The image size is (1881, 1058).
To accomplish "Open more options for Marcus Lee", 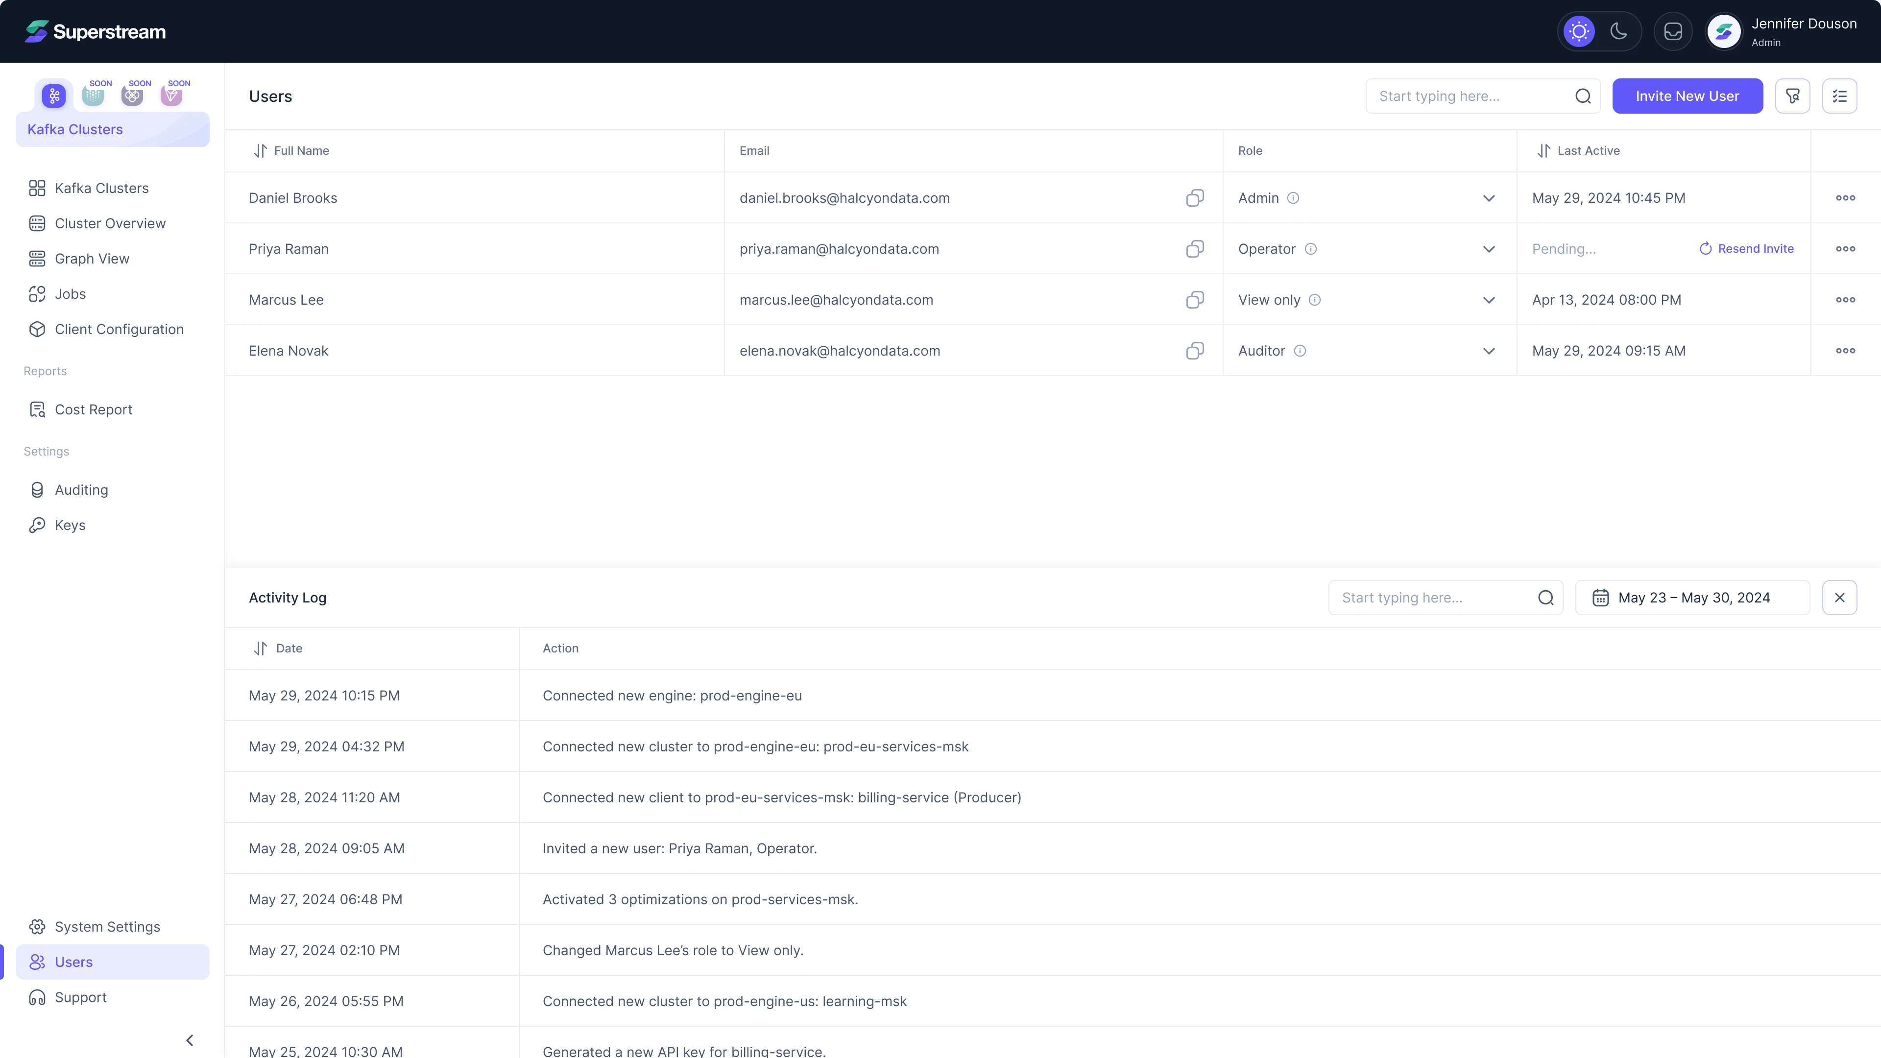I will pyautogui.click(x=1845, y=300).
